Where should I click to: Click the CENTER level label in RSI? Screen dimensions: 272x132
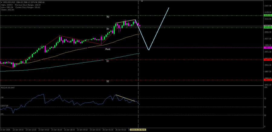(x=4, y=106)
